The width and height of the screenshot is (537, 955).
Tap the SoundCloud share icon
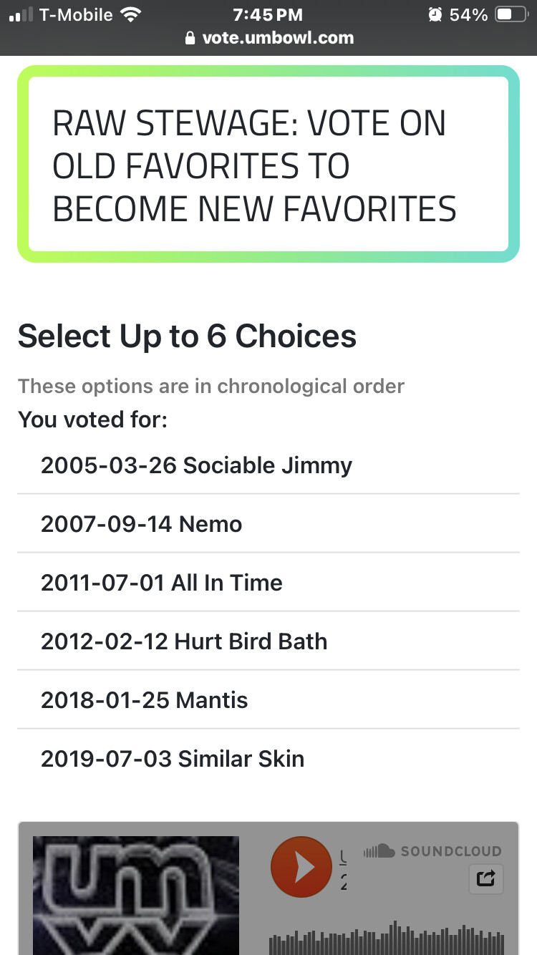[485, 878]
